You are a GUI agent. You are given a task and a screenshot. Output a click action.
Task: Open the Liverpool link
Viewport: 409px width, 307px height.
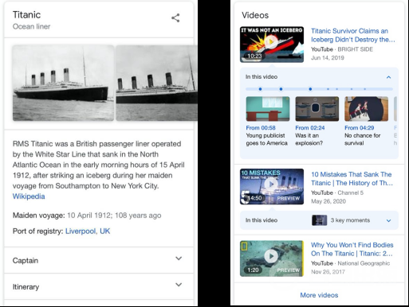coord(81,231)
